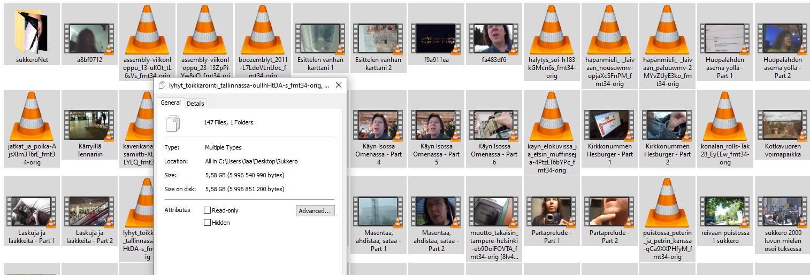Close the Properties dialog window
810x275 pixels.
[338, 85]
